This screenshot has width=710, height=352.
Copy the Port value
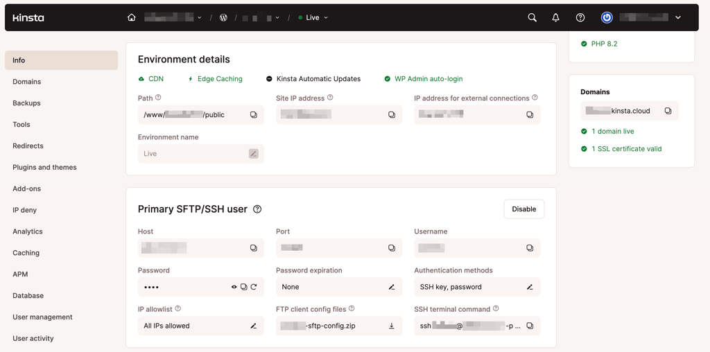(x=392, y=248)
